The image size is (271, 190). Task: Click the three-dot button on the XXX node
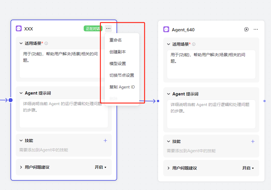[x=108, y=28]
